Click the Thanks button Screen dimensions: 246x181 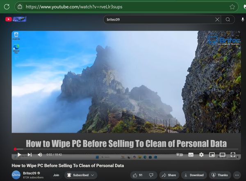pos(220,175)
